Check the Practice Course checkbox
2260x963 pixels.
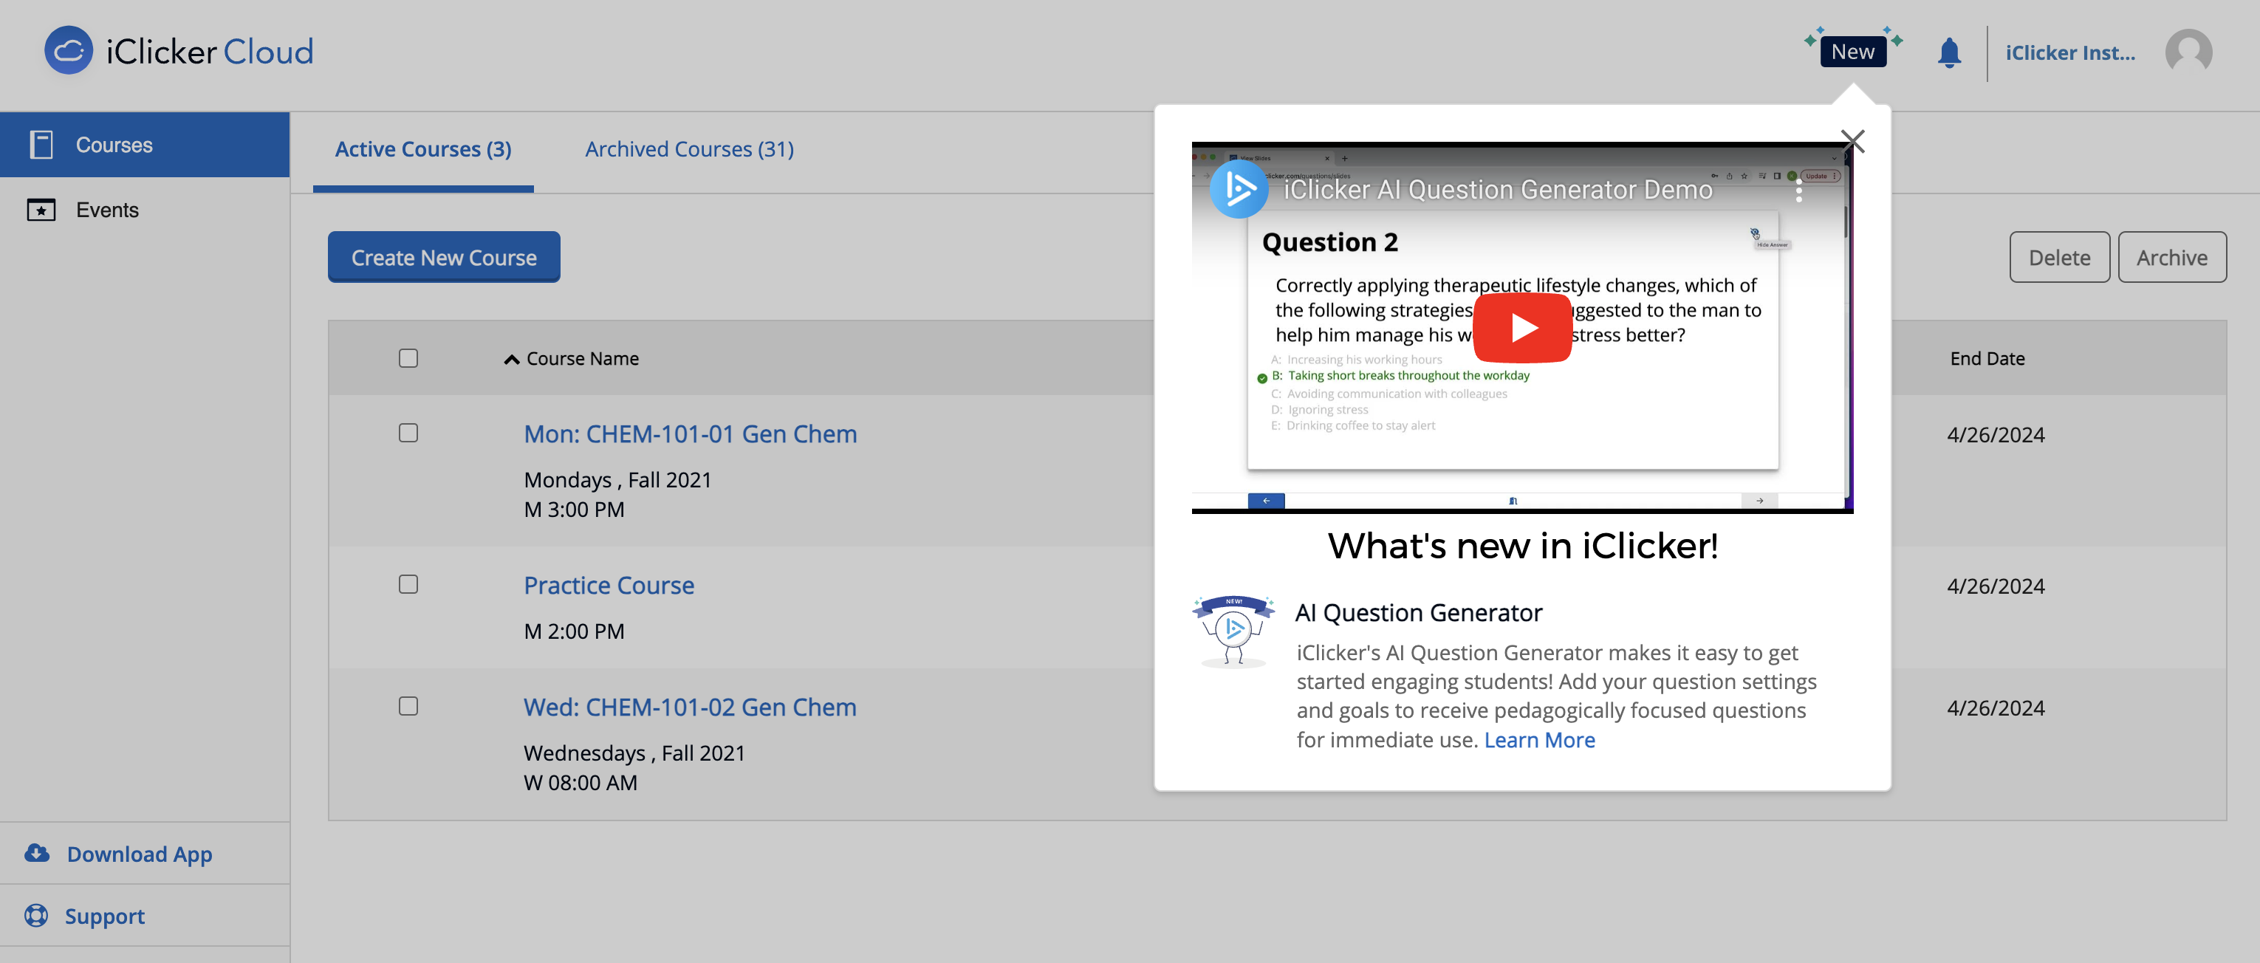point(408,584)
